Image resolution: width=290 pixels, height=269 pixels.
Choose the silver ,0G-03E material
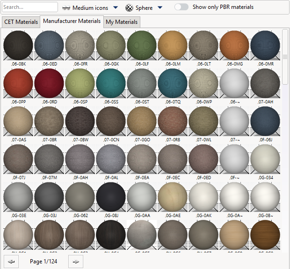click(18, 197)
